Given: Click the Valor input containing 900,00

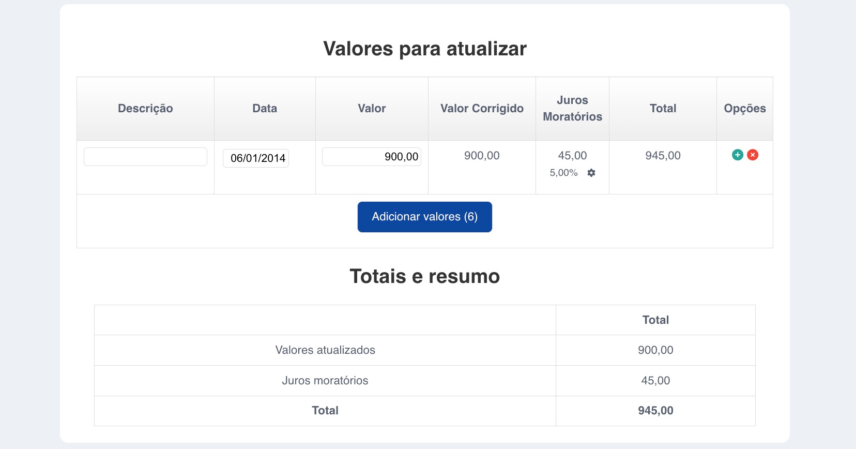Looking at the screenshot, I should 371,157.
